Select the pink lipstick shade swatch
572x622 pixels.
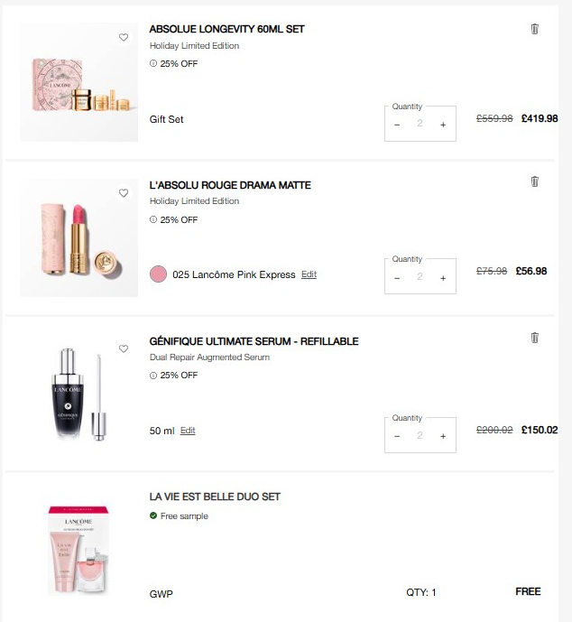point(158,274)
